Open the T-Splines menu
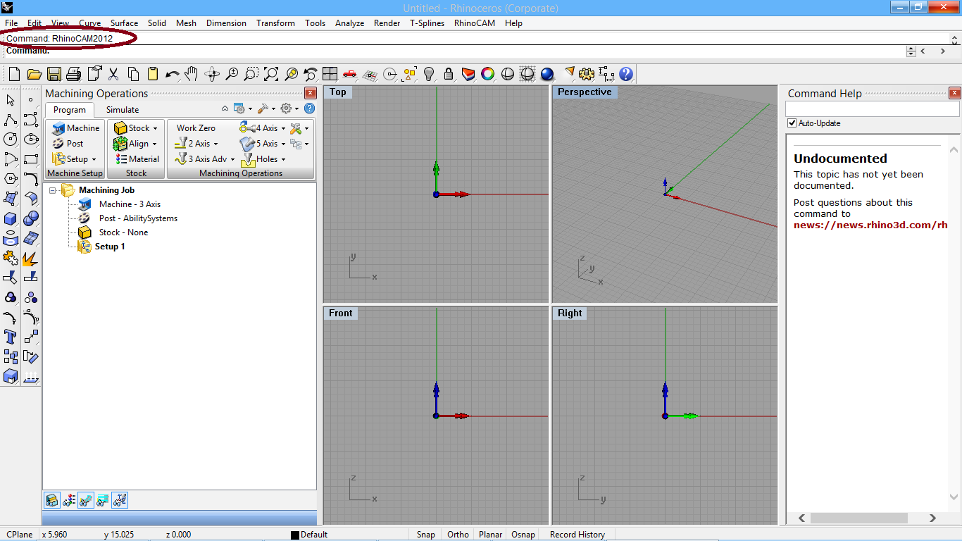Image resolution: width=962 pixels, height=541 pixels. tap(427, 23)
